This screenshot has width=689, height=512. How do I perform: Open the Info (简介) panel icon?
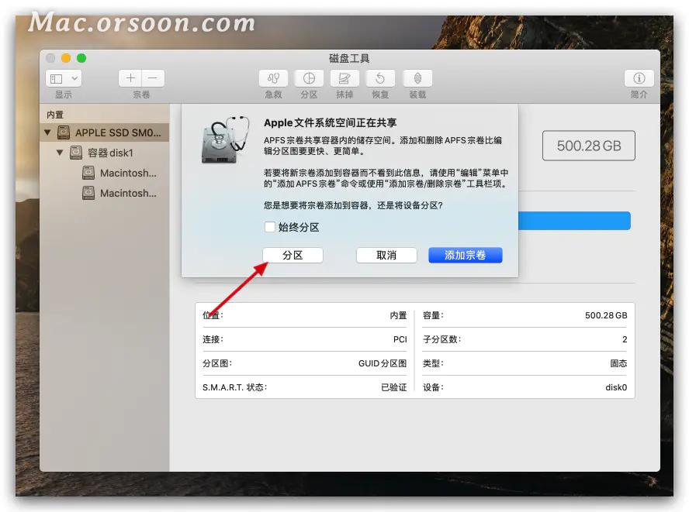pyautogui.click(x=639, y=78)
